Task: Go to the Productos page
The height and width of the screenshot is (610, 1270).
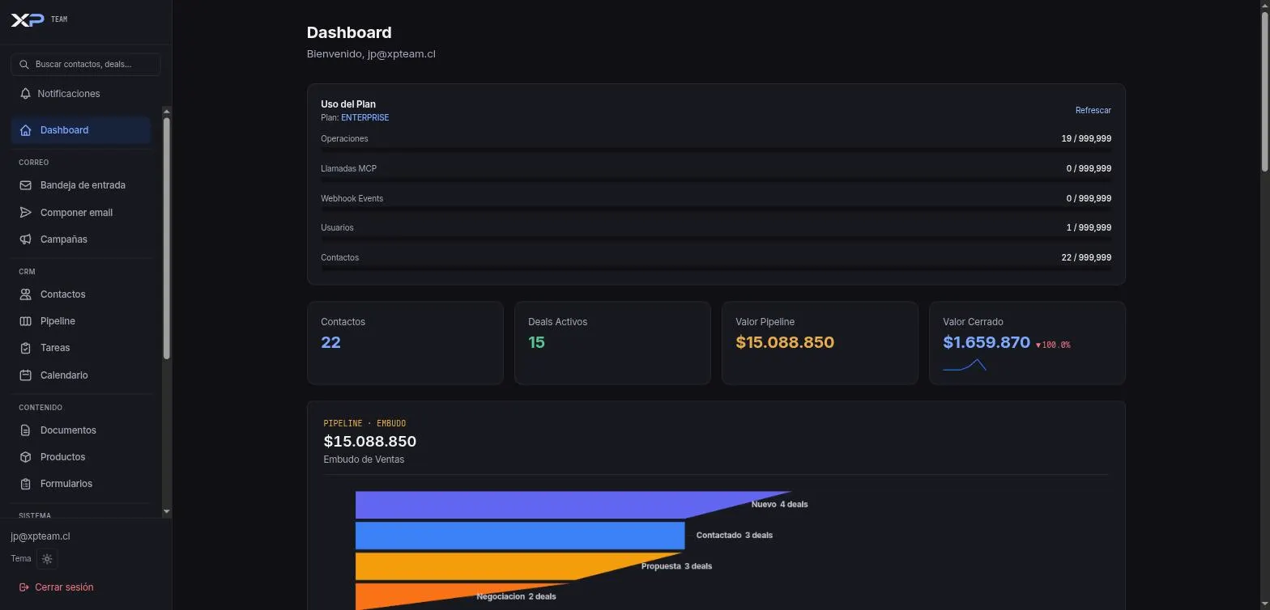Action: pyautogui.click(x=81, y=457)
